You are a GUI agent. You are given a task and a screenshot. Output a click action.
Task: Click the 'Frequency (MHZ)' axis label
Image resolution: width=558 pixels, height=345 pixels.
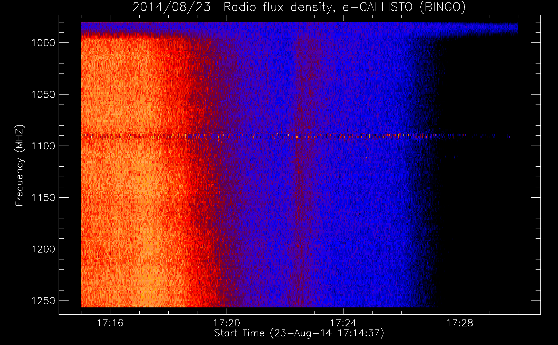click(x=20, y=166)
